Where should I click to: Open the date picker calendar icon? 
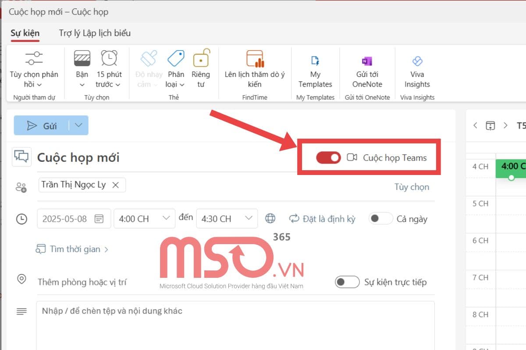[x=100, y=219]
